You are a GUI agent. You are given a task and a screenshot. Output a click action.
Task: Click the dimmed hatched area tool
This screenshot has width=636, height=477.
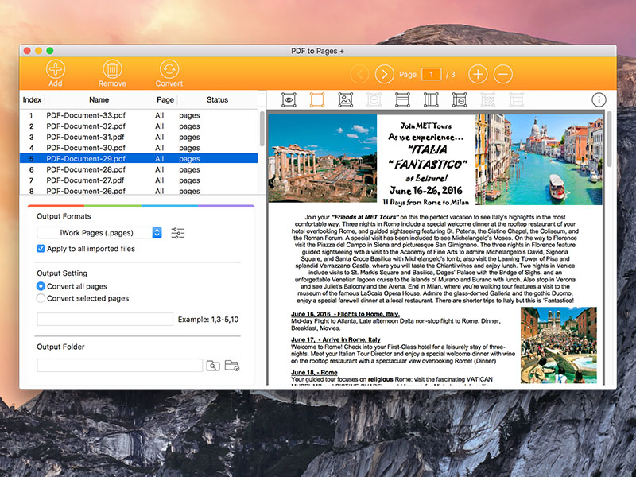487,100
